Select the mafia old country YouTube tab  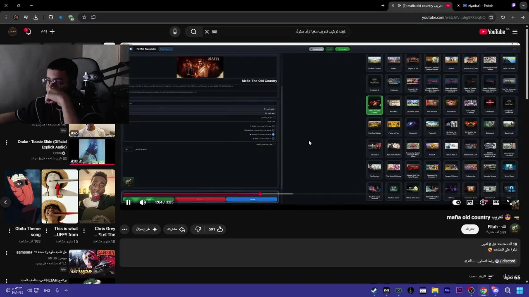[x=422, y=6]
